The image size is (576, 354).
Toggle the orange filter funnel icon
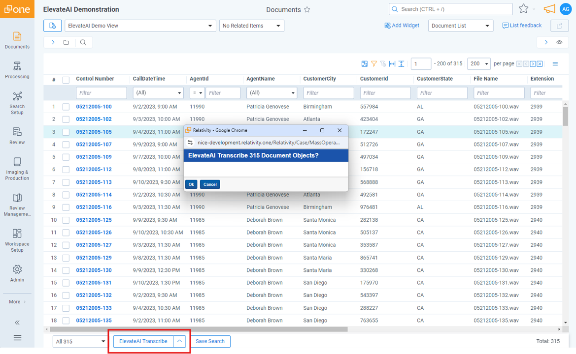374,64
